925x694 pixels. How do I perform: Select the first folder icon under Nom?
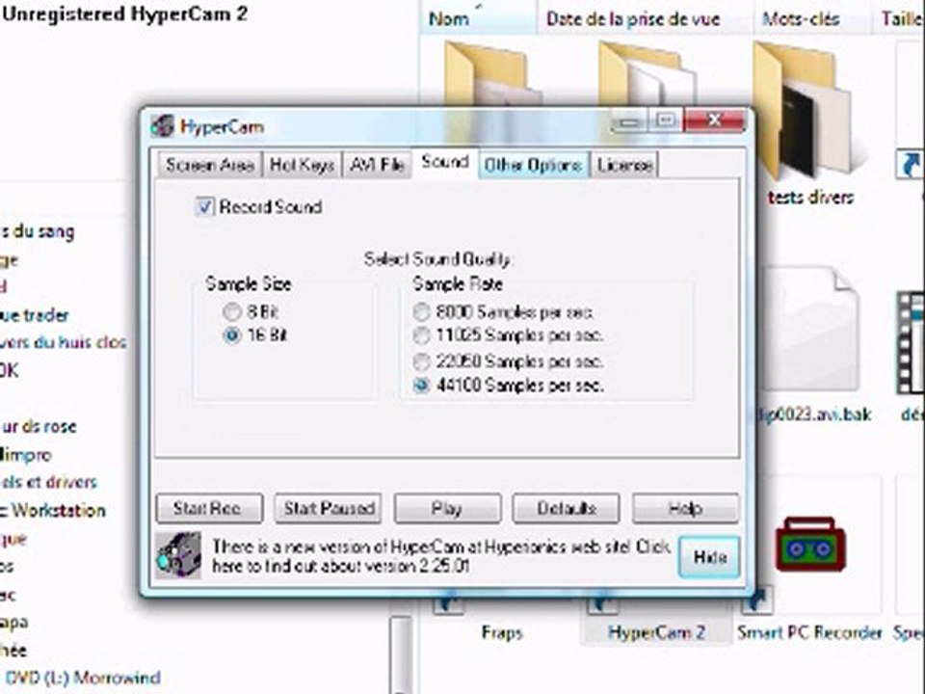tap(493, 74)
